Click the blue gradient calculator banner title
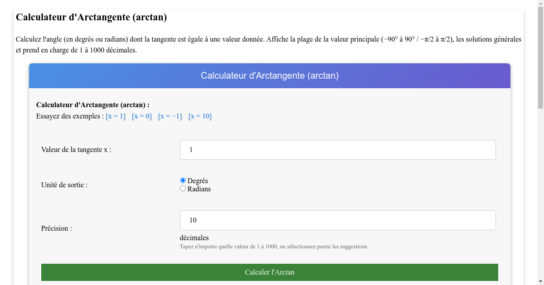This screenshot has height=285, width=544. click(x=269, y=76)
